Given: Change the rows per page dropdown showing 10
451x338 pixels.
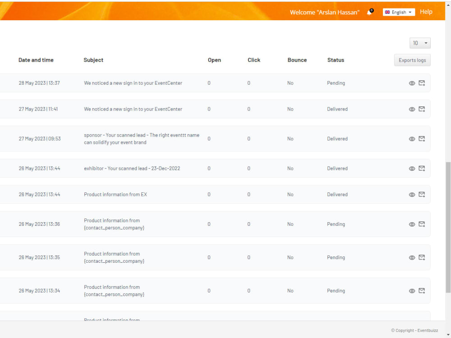Looking at the screenshot, I should pyautogui.click(x=420, y=43).
